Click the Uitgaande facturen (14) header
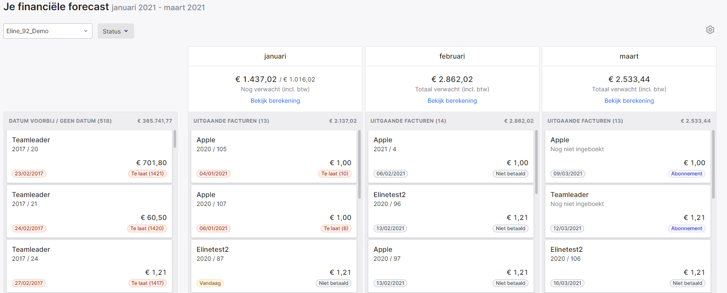The image size is (727, 293). coord(408,121)
